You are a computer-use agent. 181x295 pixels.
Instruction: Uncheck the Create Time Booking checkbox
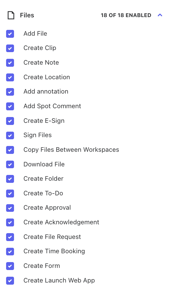(x=10, y=251)
